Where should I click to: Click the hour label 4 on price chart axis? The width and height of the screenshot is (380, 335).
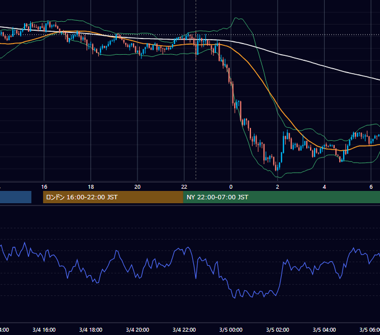tap(324, 187)
